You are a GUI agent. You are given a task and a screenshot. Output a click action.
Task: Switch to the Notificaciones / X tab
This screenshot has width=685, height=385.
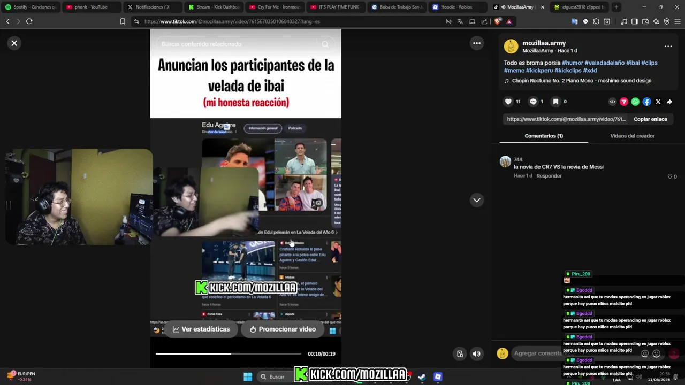pos(153,7)
